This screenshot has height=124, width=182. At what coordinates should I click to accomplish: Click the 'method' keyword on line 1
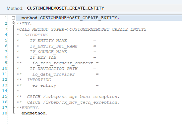click(x=30, y=18)
